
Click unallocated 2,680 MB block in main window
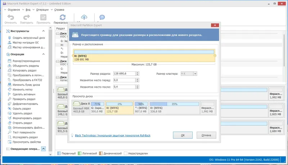click(x=275, y=127)
